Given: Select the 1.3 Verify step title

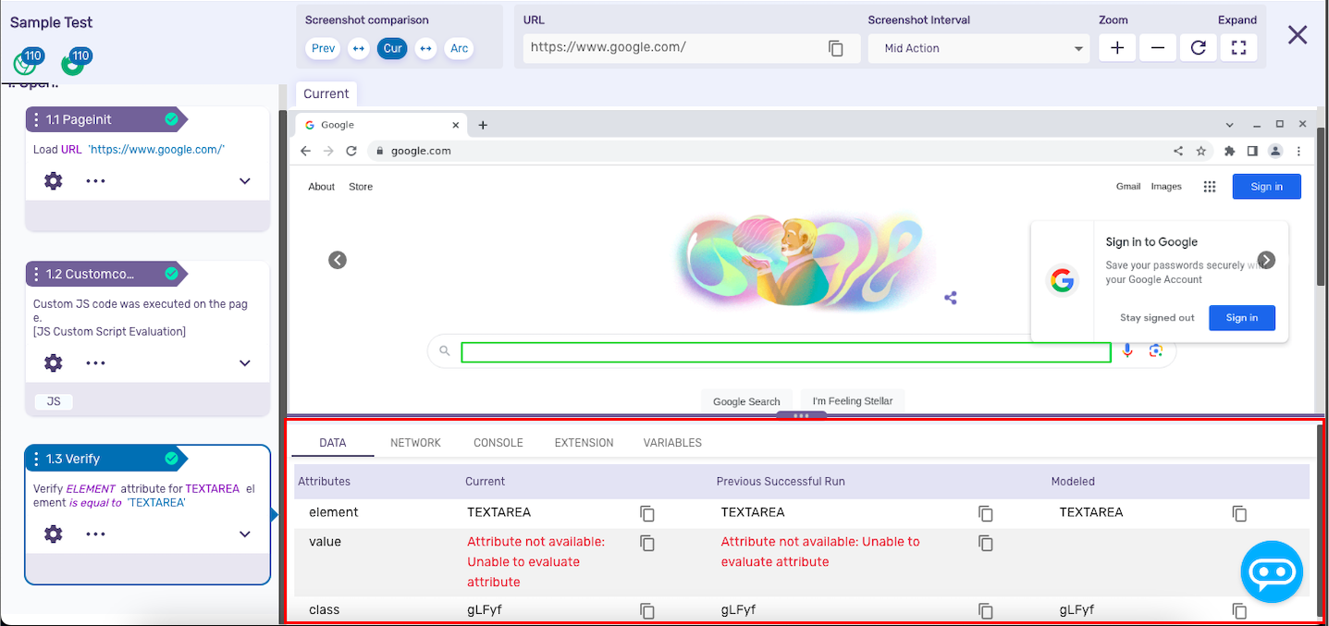Looking at the screenshot, I should coord(73,459).
